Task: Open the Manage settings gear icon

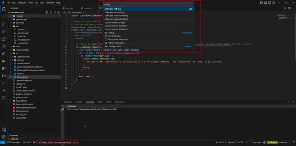Action: point(4,137)
